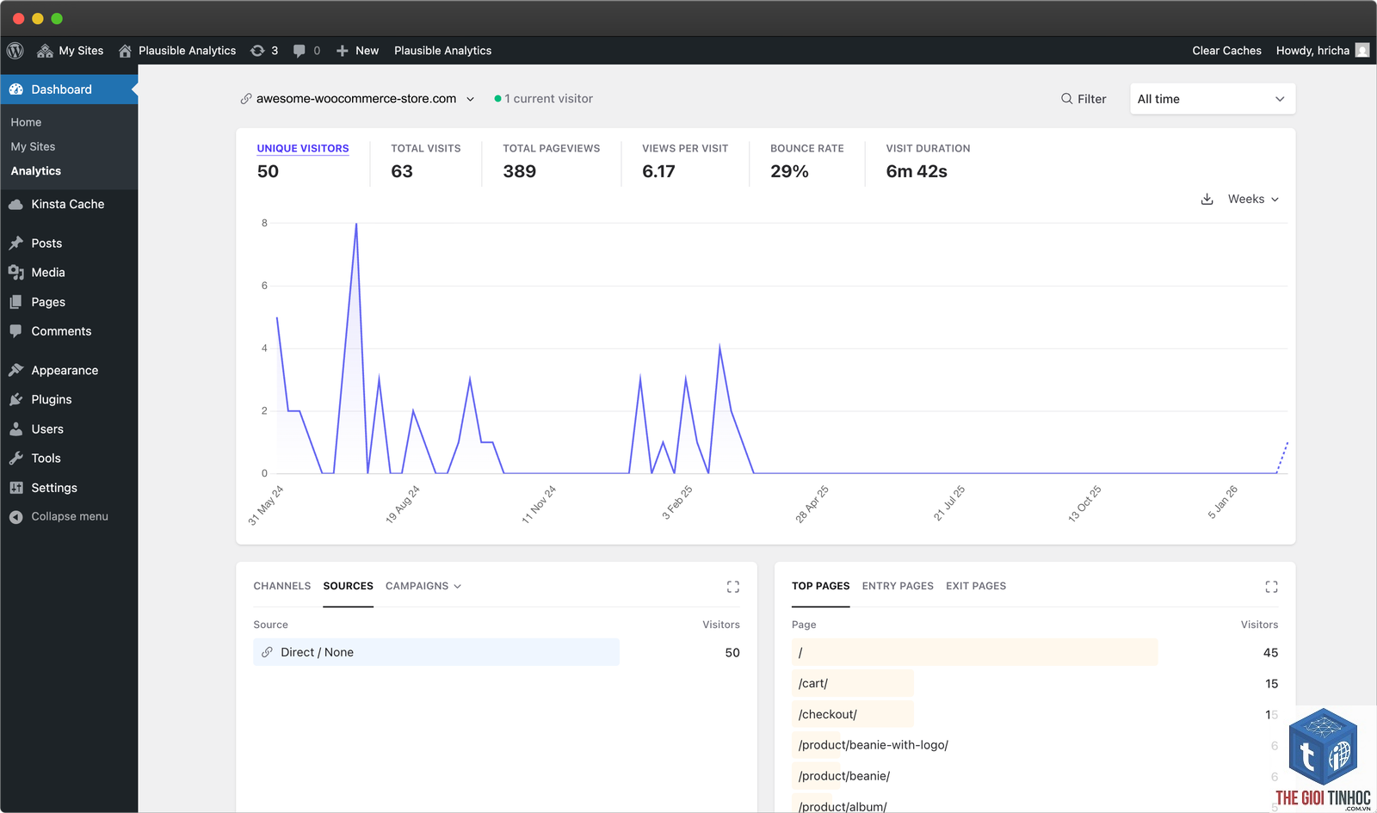Click /product/beanie/ page row
This screenshot has height=813, width=1377.
pos(844,776)
